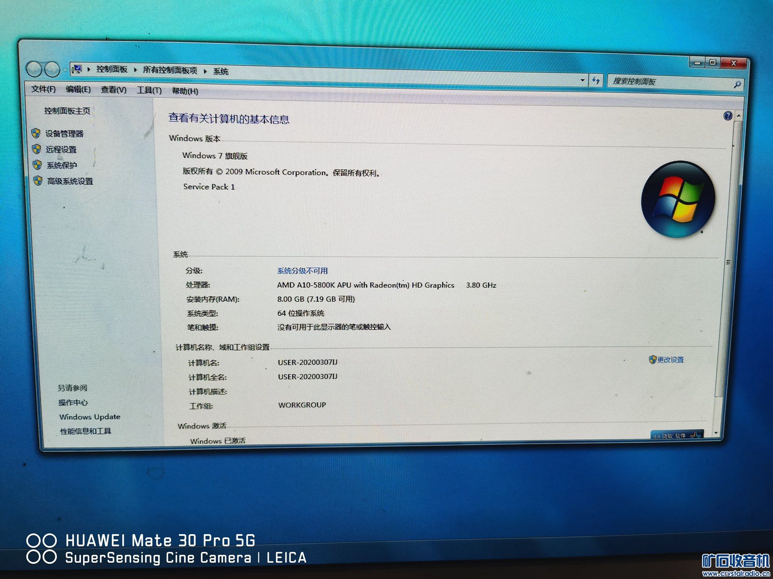Viewport: 773px width, 579px height.
Task: Click the Back navigation arrow button
Action: tap(34, 69)
